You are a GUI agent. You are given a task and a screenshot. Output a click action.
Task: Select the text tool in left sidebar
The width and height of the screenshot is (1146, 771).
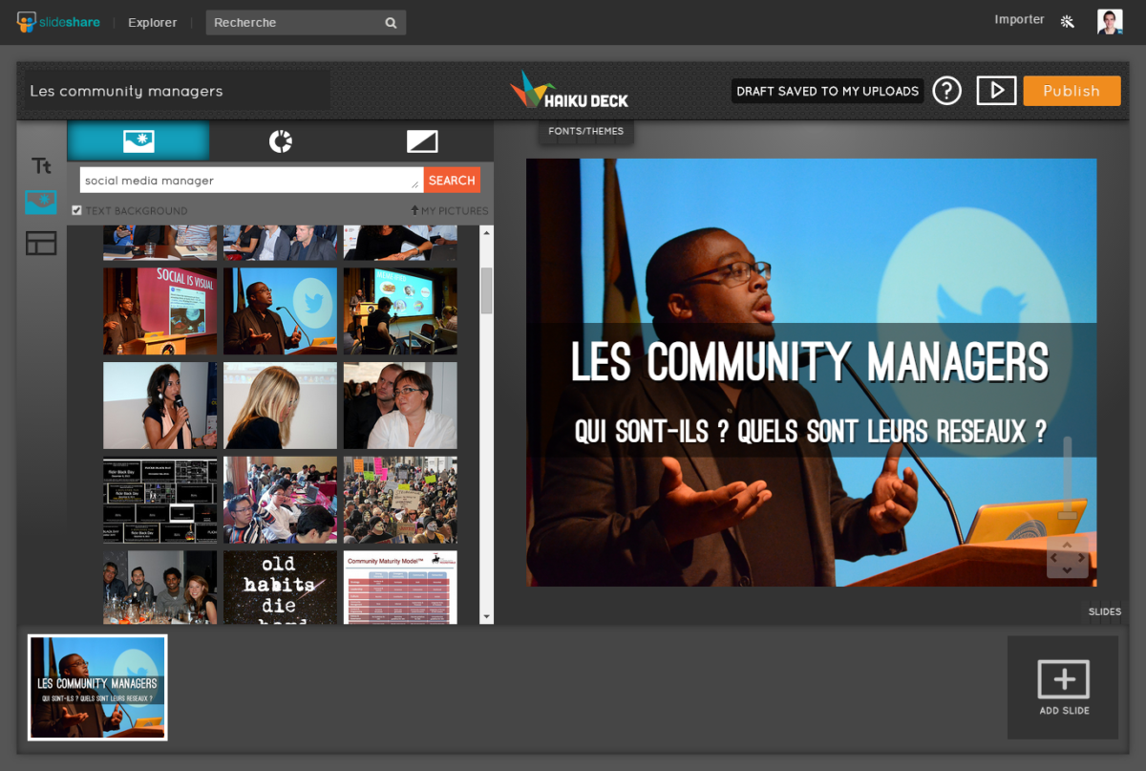tap(41, 166)
